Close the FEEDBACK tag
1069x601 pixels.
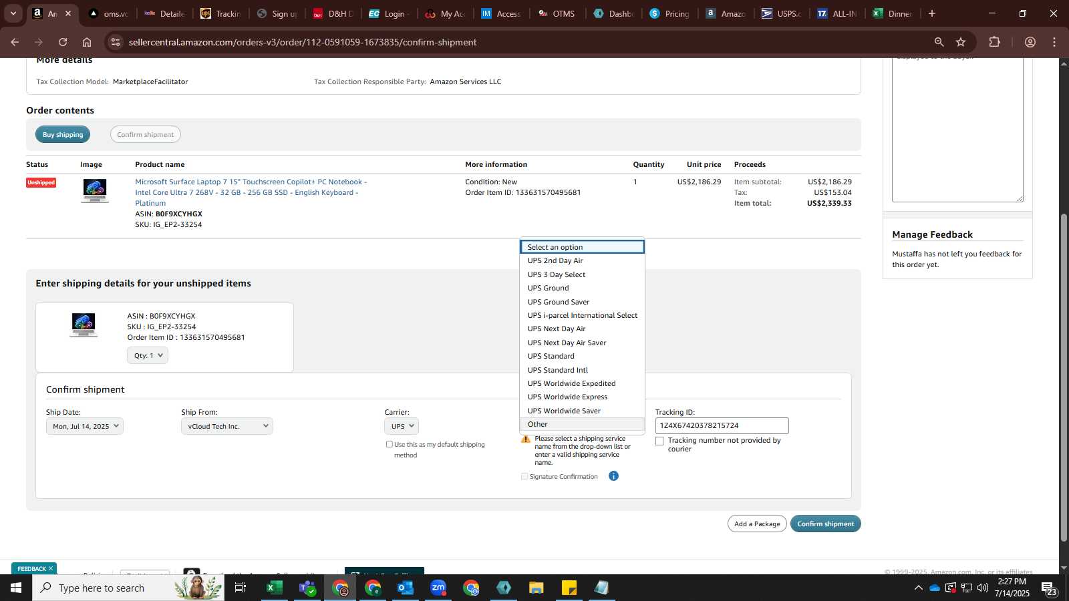point(51,569)
